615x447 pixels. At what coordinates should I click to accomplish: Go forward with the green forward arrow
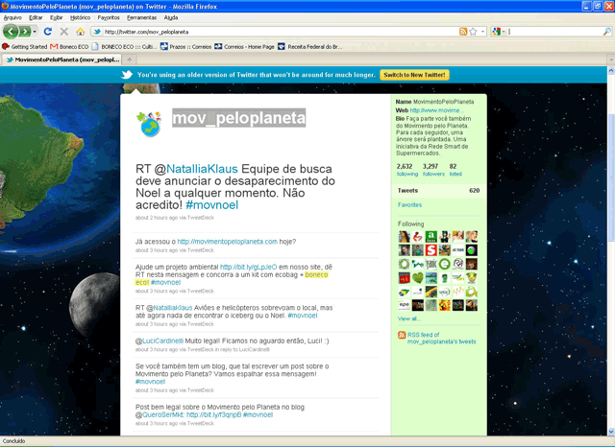[x=24, y=32]
